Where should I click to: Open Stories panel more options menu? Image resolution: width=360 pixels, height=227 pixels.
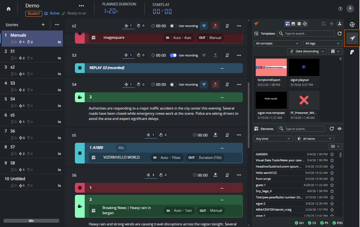pyautogui.click(x=57, y=25)
